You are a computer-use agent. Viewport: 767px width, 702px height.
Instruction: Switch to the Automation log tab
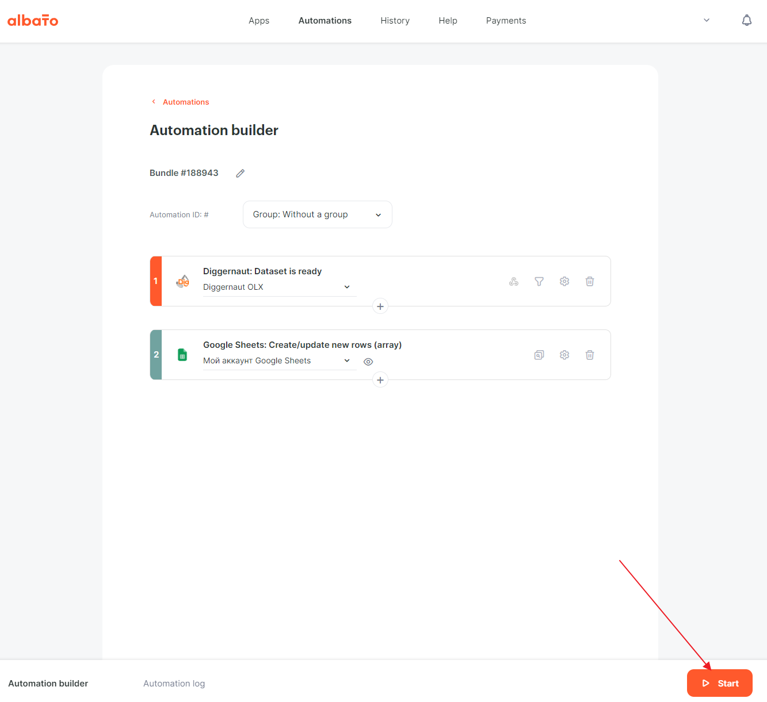pos(174,684)
